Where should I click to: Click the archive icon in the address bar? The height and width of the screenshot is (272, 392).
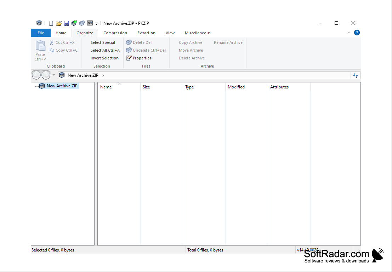click(x=62, y=75)
